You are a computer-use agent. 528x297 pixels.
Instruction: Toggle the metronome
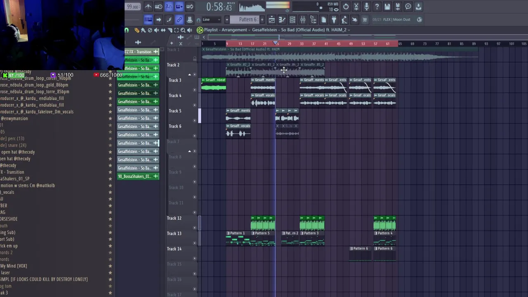click(x=148, y=7)
